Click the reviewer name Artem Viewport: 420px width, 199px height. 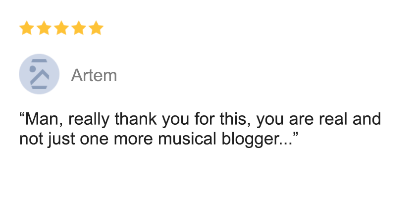(94, 76)
